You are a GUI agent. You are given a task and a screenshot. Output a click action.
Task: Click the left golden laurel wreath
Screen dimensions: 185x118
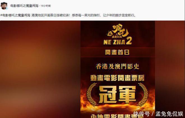(92, 94)
